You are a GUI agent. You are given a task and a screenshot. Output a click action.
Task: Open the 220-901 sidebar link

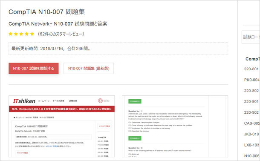(x=251, y=101)
